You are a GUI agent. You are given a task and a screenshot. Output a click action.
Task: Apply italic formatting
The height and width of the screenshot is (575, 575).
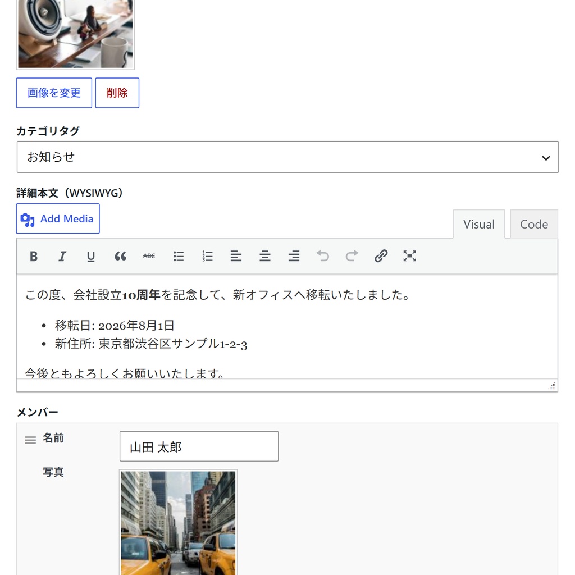[62, 256]
